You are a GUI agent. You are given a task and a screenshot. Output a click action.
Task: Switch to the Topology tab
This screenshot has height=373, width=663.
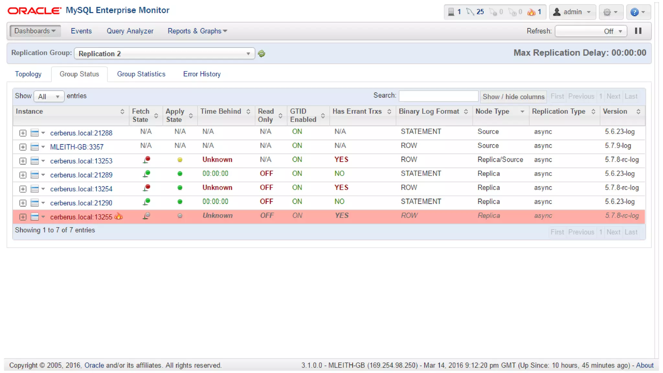28,74
